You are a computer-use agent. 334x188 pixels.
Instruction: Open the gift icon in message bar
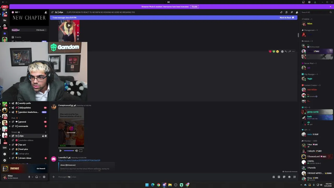pos(273,177)
